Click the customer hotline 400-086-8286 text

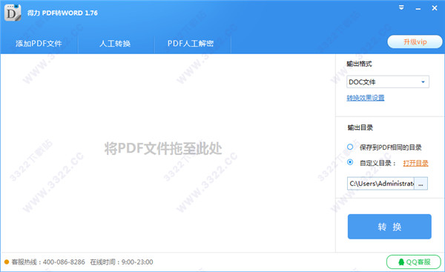click(48, 262)
